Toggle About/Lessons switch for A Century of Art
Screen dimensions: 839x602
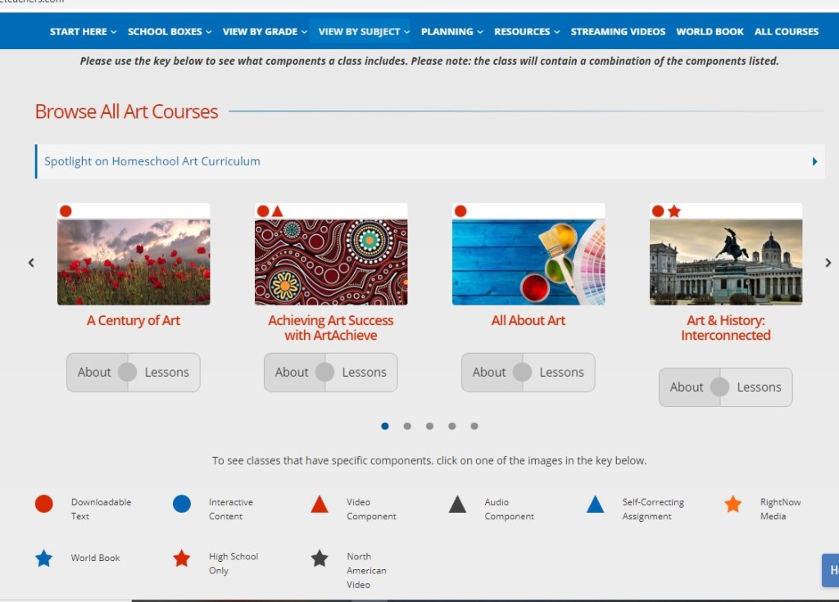click(x=128, y=373)
